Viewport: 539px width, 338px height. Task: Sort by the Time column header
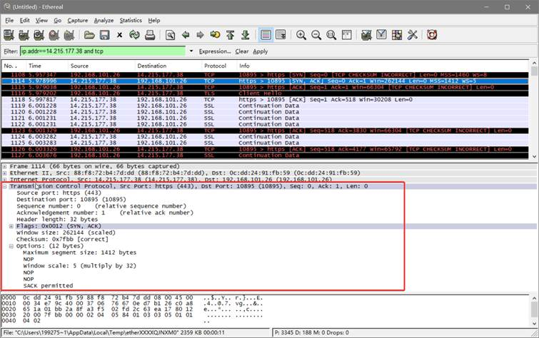point(46,66)
